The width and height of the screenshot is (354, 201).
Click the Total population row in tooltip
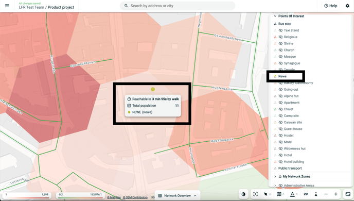(x=153, y=106)
